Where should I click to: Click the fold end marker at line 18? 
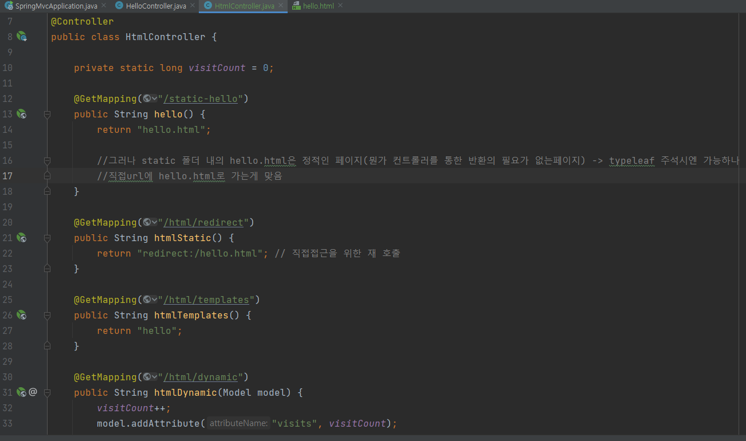[48, 191]
